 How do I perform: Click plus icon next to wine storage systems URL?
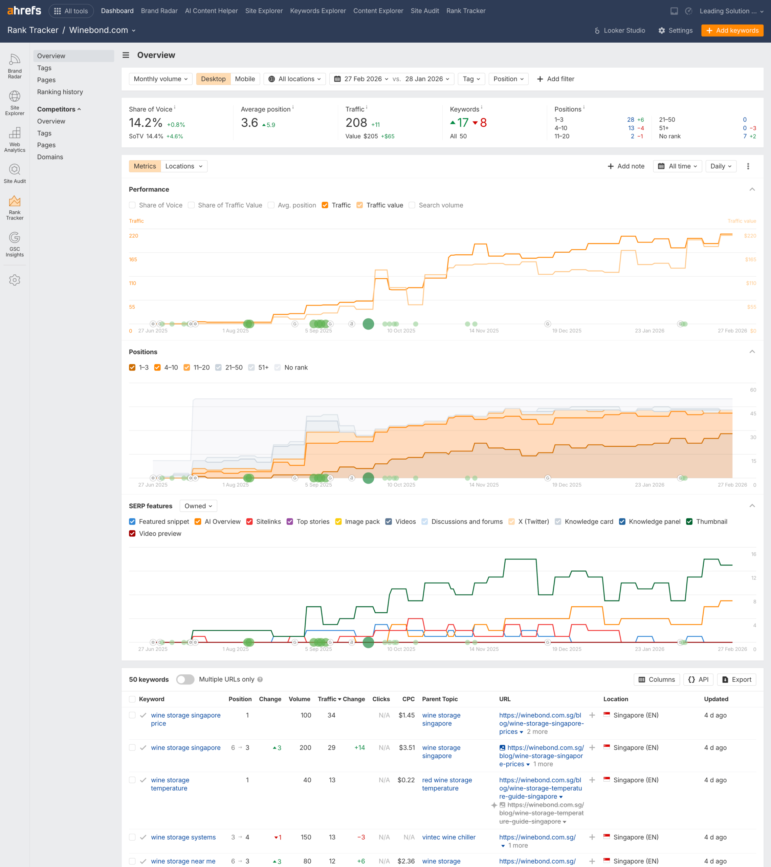[592, 837]
